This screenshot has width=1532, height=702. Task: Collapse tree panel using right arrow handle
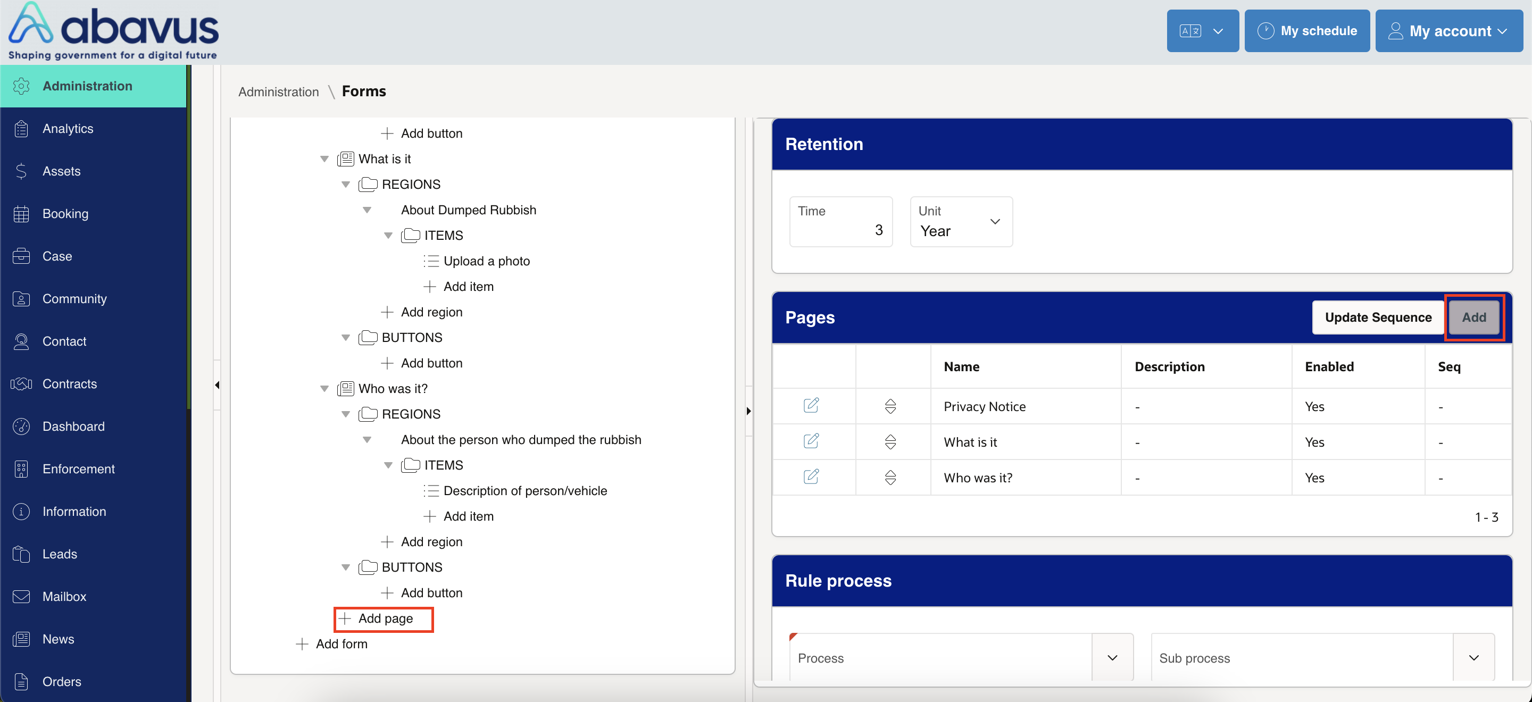[749, 411]
